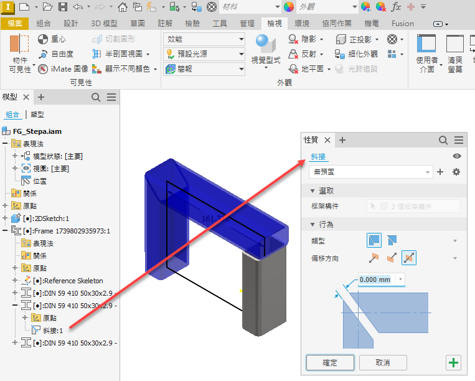Click the Center of Gravity (重心) icon
475x381 pixels.
click(x=43, y=39)
